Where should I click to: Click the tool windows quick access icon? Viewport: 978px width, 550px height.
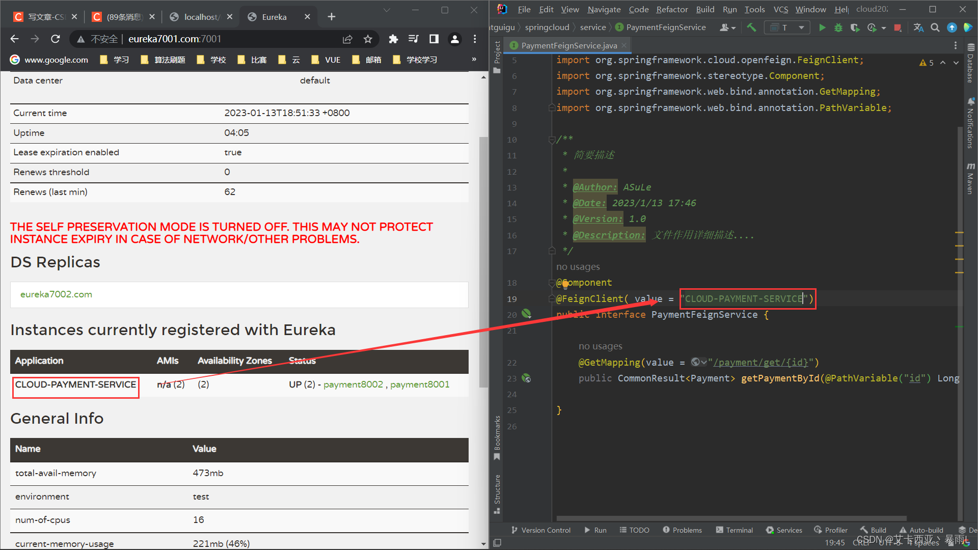click(x=498, y=543)
